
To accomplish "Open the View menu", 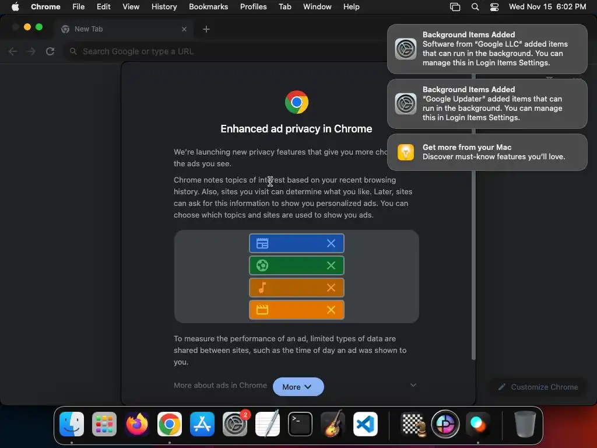I will 131,6.
